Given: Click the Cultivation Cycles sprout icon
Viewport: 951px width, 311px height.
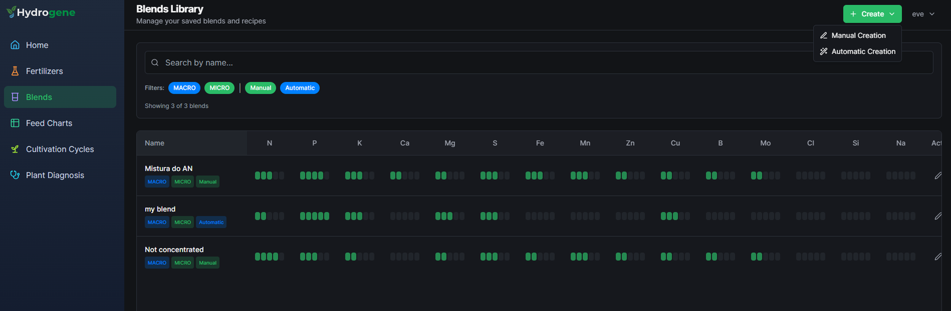Looking at the screenshot, I should click(15, 150).
